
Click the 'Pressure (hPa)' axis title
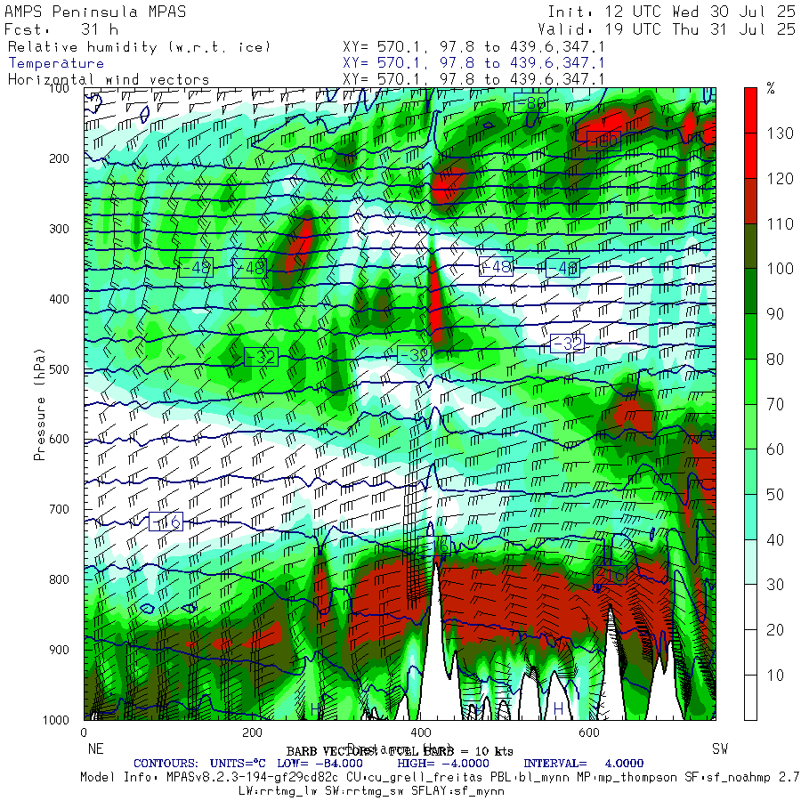(x=39, y=404)
